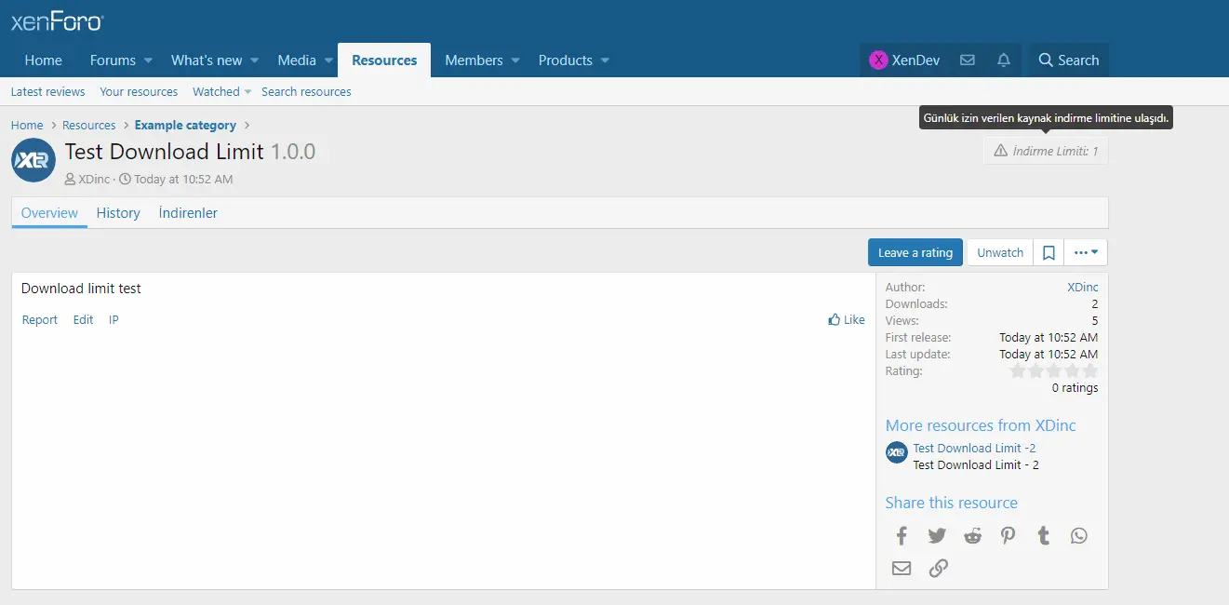Open XDinc link under the title
This screenshot has height=605, width=1229.
93,179
